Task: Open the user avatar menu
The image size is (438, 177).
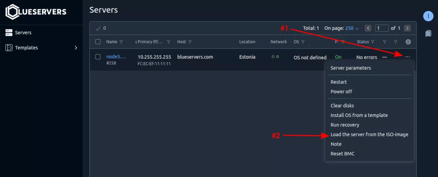Action: pos(428,16)
